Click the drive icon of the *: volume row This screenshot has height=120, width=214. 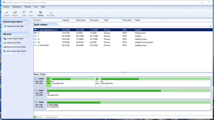click(x=36, y=36)
